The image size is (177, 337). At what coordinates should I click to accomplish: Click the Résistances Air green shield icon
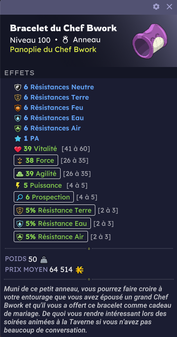18,128
